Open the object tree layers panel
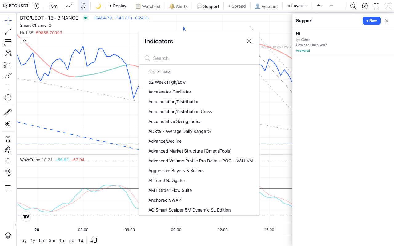 [8, 236]
